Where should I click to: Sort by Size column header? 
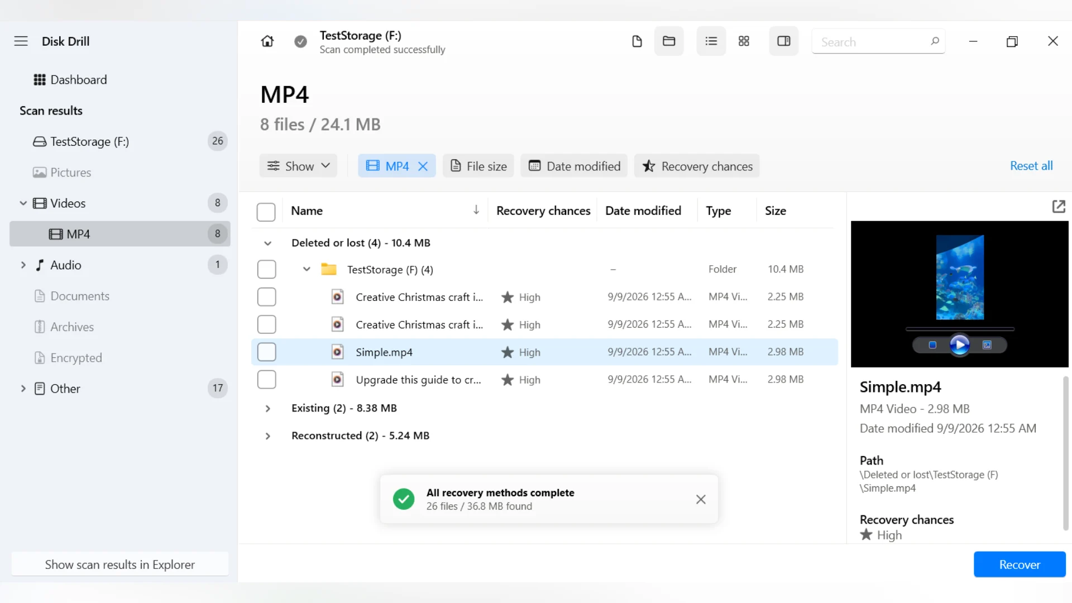click(x=775, y=210)
